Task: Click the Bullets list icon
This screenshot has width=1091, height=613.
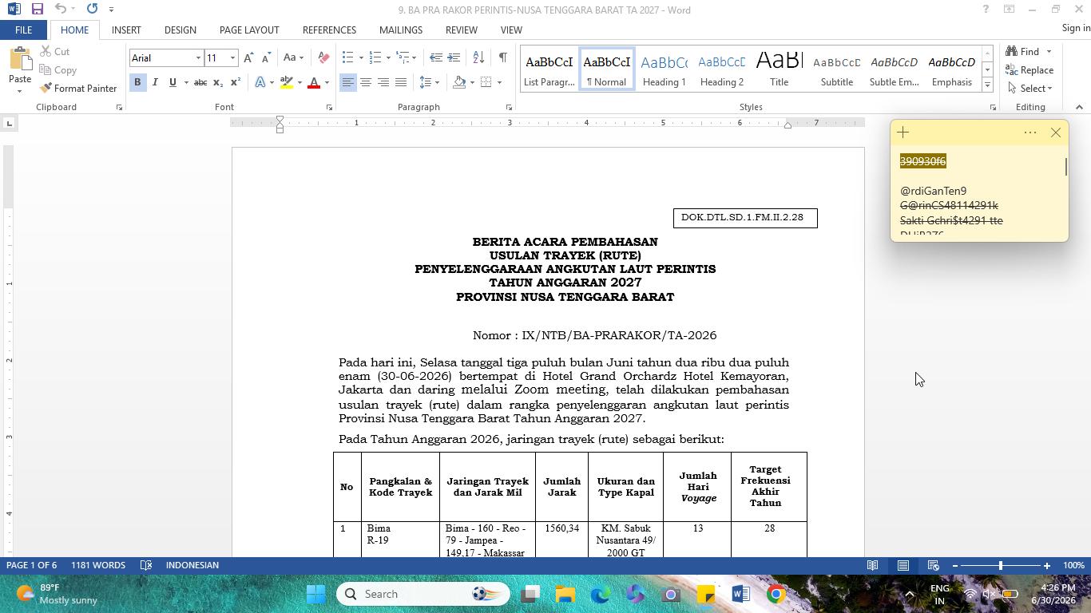Action: [x=347, y=57]
